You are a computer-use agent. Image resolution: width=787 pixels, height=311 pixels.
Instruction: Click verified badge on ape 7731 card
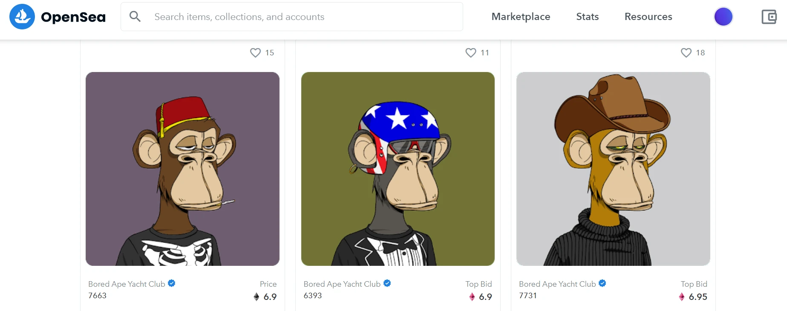click(603, 283)
